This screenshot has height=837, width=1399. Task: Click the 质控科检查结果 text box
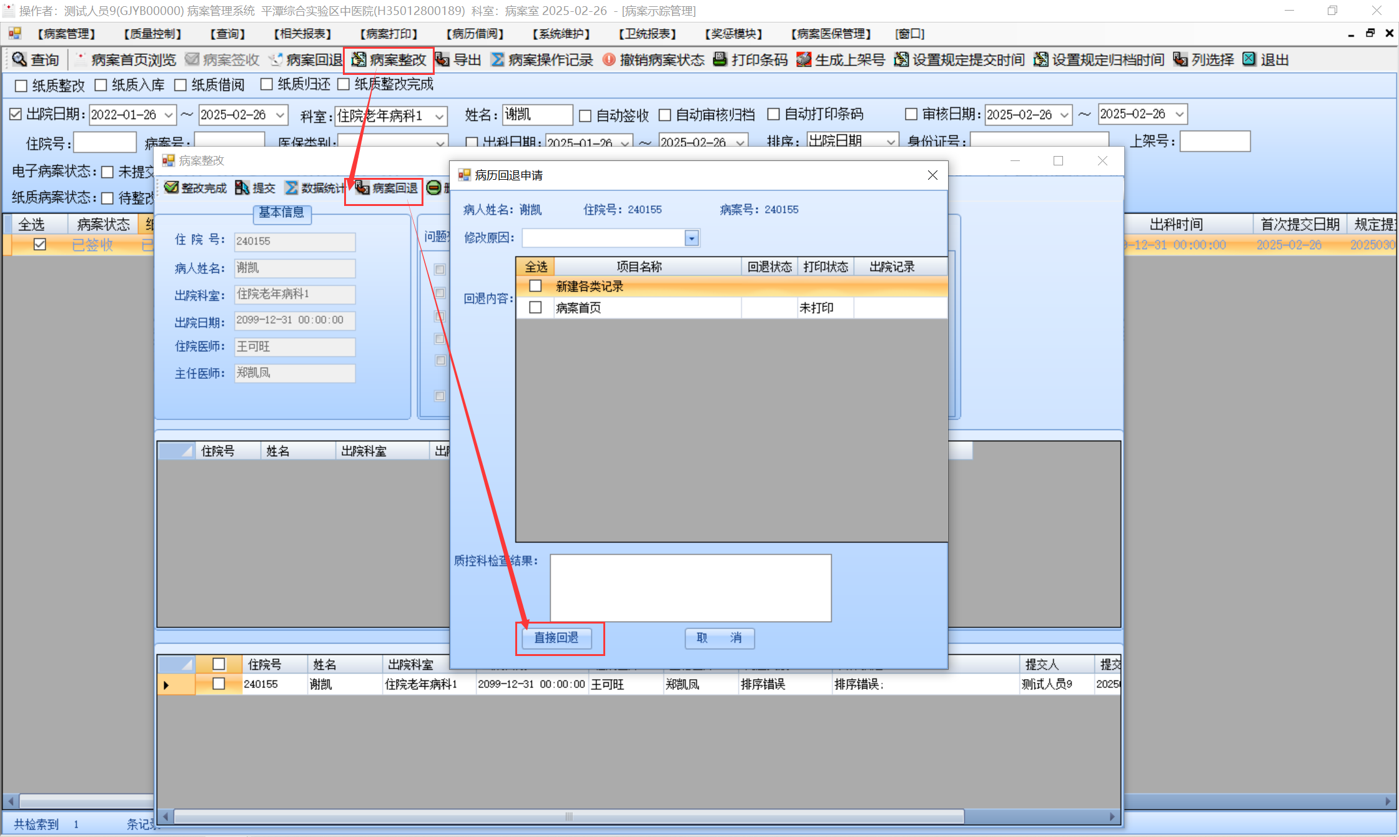coord(690,587)
